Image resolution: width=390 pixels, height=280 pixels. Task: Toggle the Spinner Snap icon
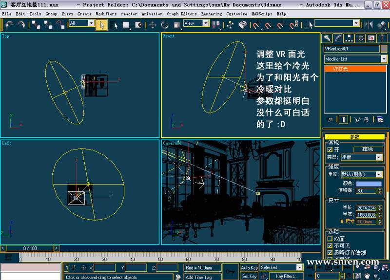point(293,25)
